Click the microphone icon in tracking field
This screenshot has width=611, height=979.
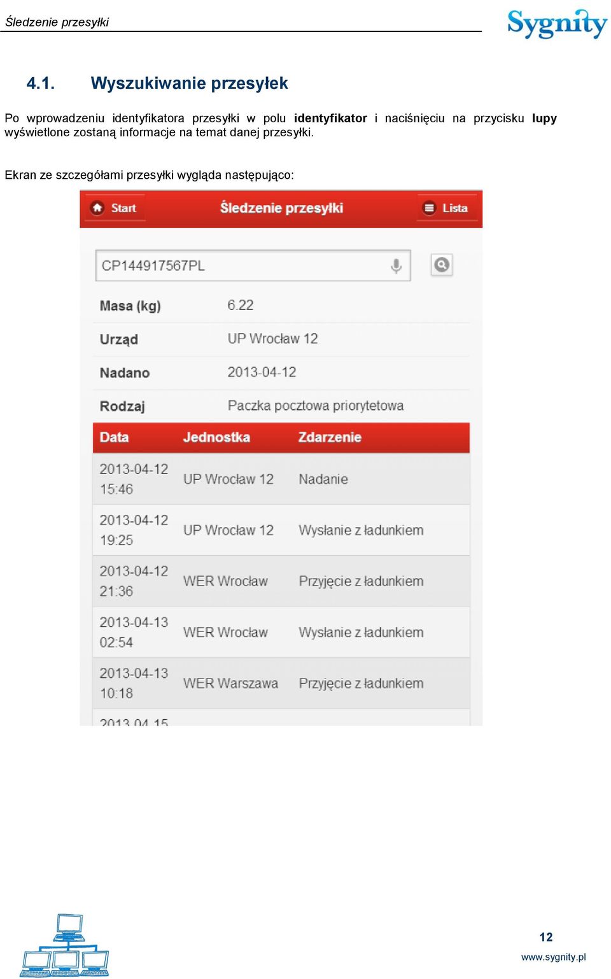pos(396,265)
